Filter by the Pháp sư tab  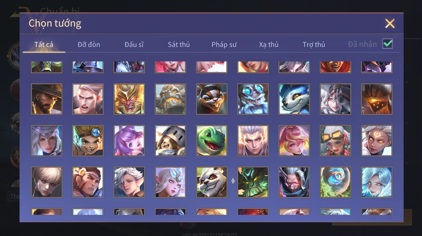[x=224, y=44]
